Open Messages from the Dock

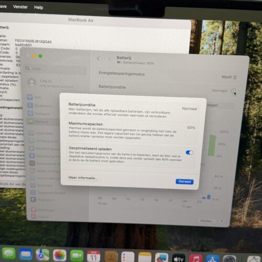click(x=9, y=254)
